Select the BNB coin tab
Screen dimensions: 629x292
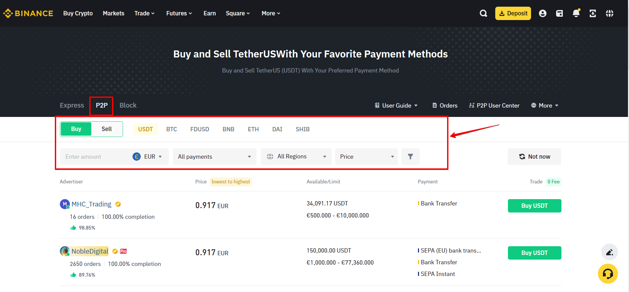(228, 129)
